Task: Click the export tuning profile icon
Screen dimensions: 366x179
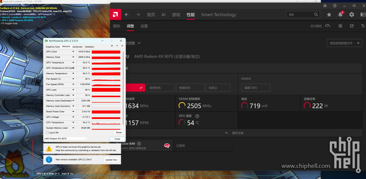Action: click(352, 26)
